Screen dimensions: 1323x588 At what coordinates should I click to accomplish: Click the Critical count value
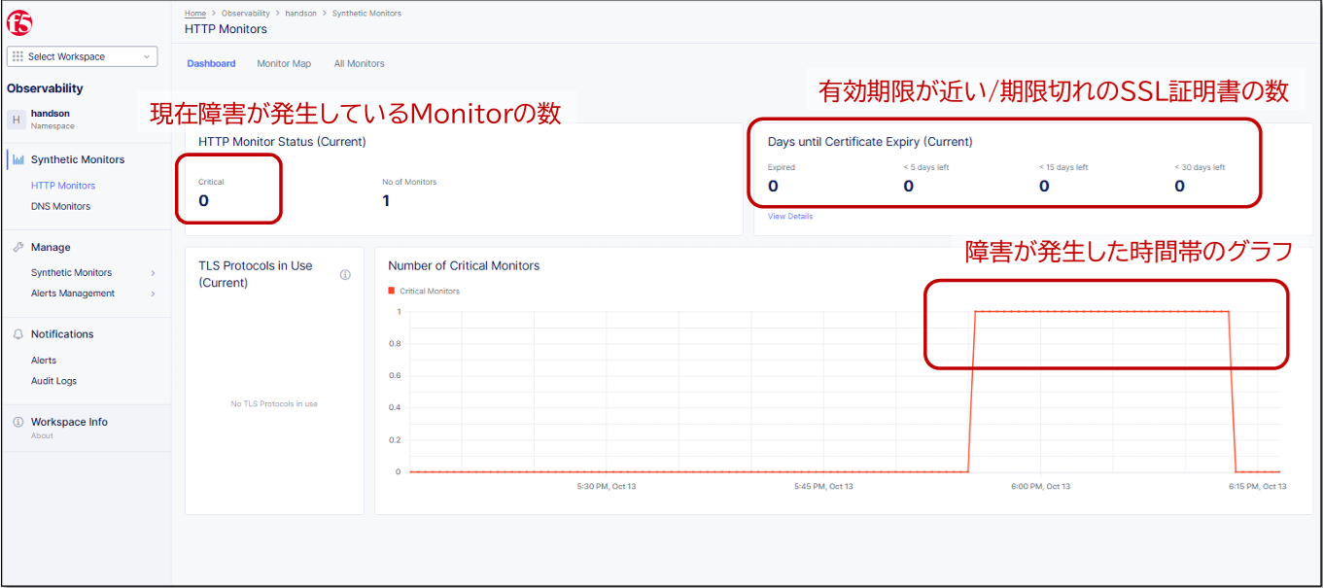click(203, 201)
